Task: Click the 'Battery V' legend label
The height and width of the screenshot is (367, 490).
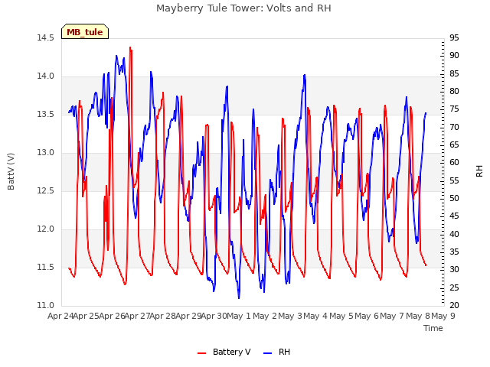Action: pos(231,352)
